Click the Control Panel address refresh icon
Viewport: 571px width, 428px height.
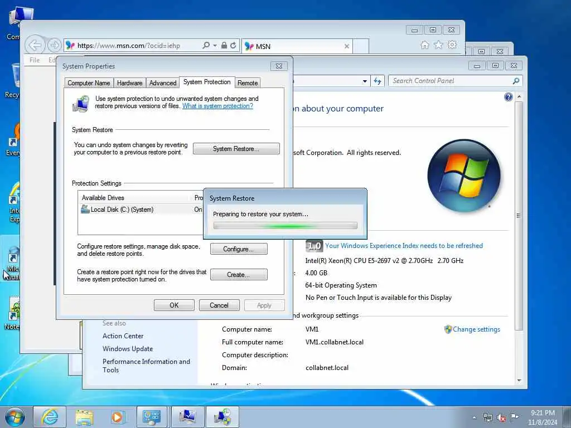tap(378, 81)
